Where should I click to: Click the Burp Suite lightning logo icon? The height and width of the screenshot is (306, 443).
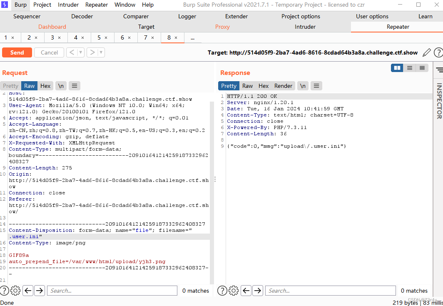click(5, 5)
